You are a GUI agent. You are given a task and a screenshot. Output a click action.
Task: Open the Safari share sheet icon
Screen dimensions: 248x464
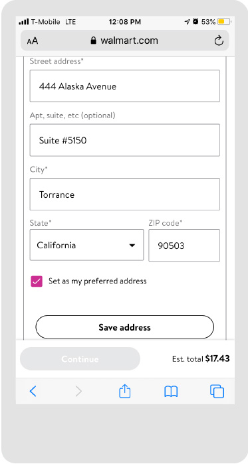tap(125, 390)
